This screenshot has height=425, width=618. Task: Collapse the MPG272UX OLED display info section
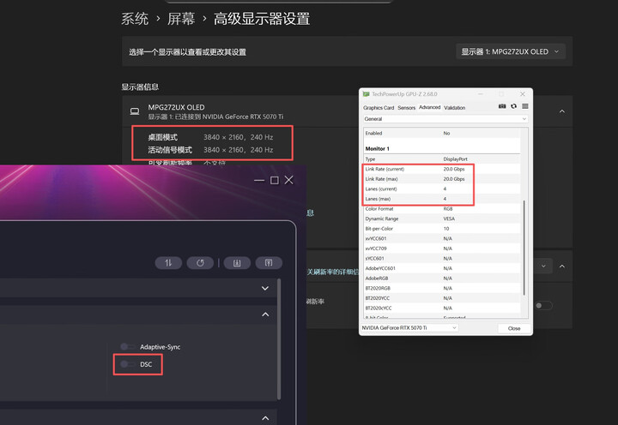(561, 111)
